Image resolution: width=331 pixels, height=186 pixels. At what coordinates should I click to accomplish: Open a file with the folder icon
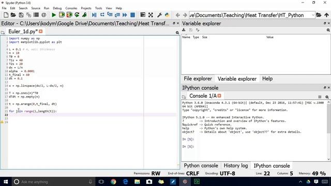click(13, 15)
